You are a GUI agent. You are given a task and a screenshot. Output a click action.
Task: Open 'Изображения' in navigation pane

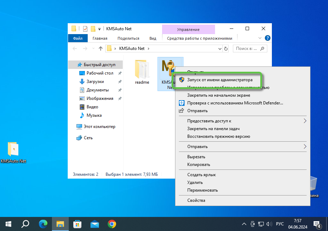click(100, 98)
